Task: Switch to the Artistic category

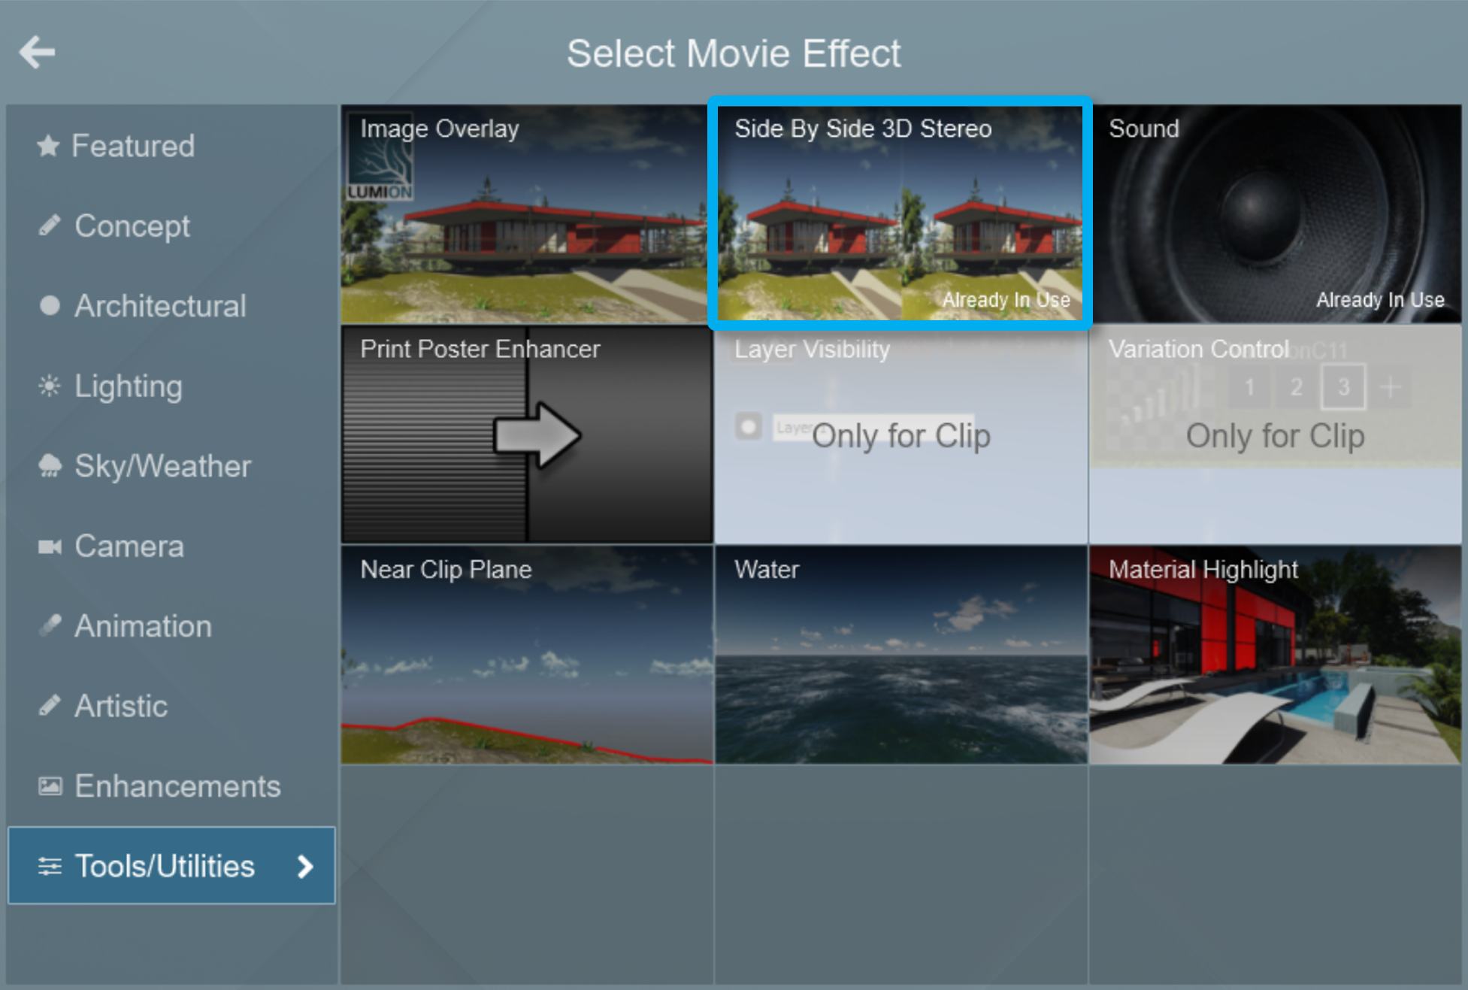Action: [120, 706]
